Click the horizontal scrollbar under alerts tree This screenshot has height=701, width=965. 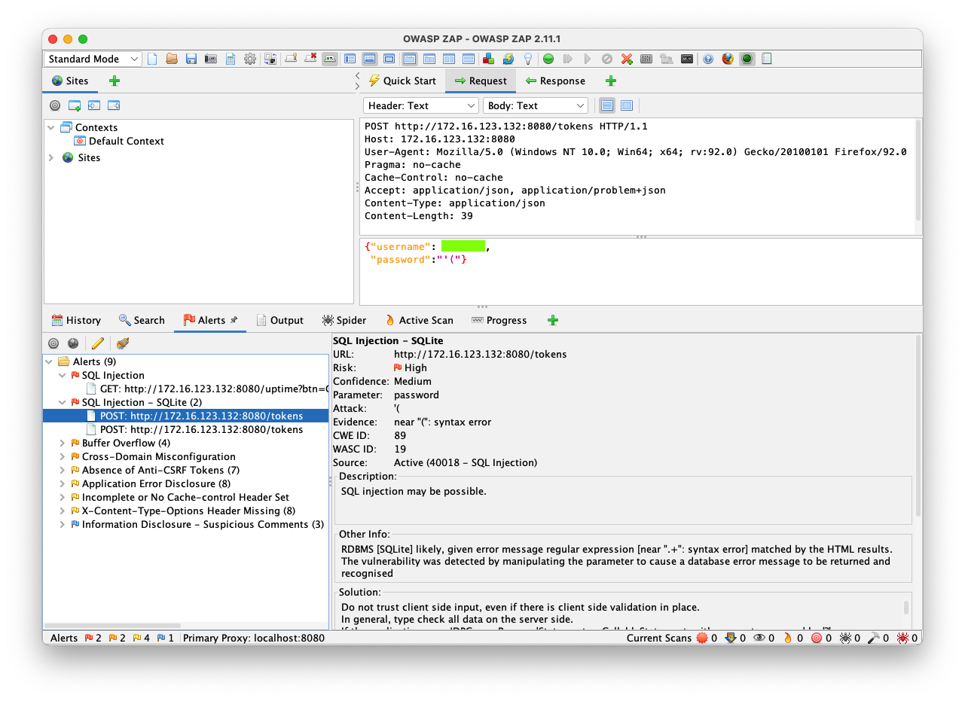coord(112,625)
